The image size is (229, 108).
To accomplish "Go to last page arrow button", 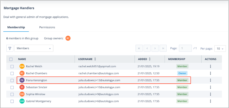I will coord(163,48).
